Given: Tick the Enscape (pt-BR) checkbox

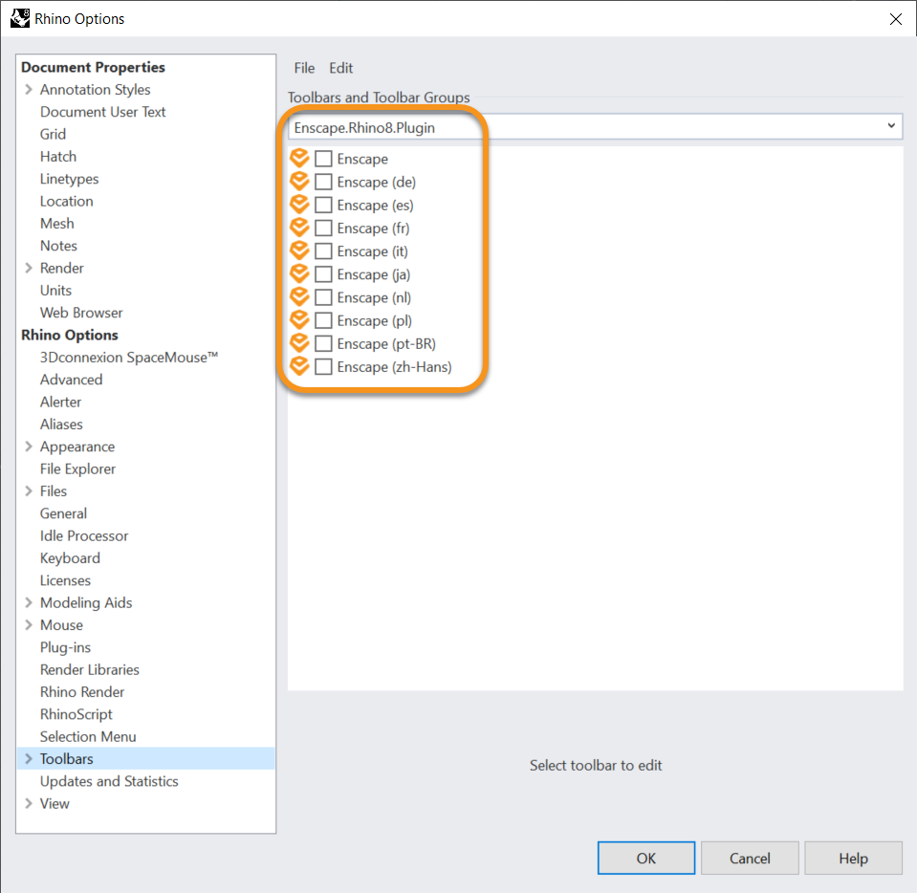Looking at the screenshot, I should (323, 343).
